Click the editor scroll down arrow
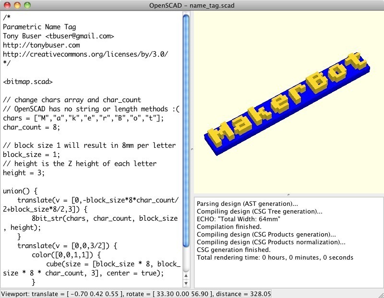The image size is (384, 298). (186, 283)
